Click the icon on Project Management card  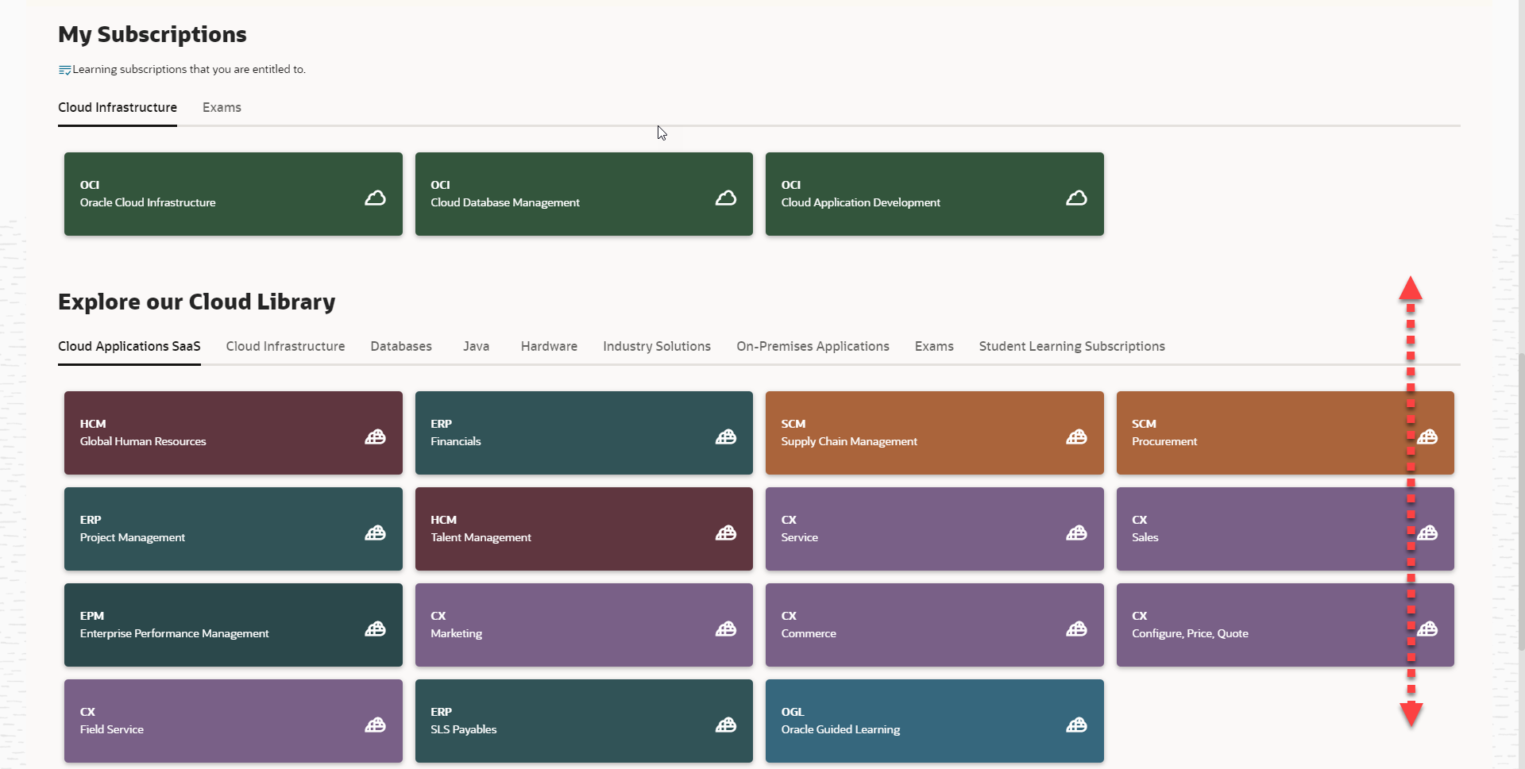click(x=375, y=533)
